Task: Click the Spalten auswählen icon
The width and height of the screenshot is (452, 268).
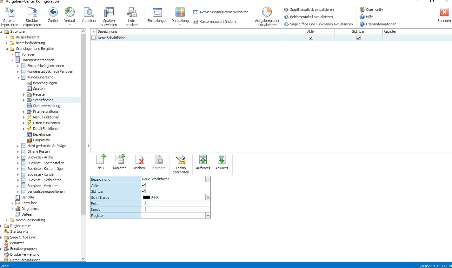Action: (109, 12)
